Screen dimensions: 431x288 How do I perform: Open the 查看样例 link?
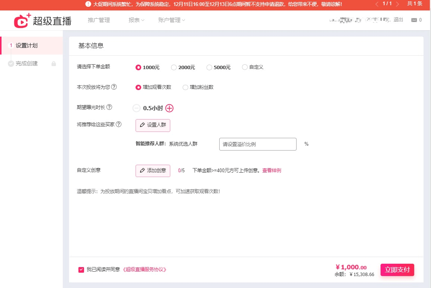(x=272, y=170)
